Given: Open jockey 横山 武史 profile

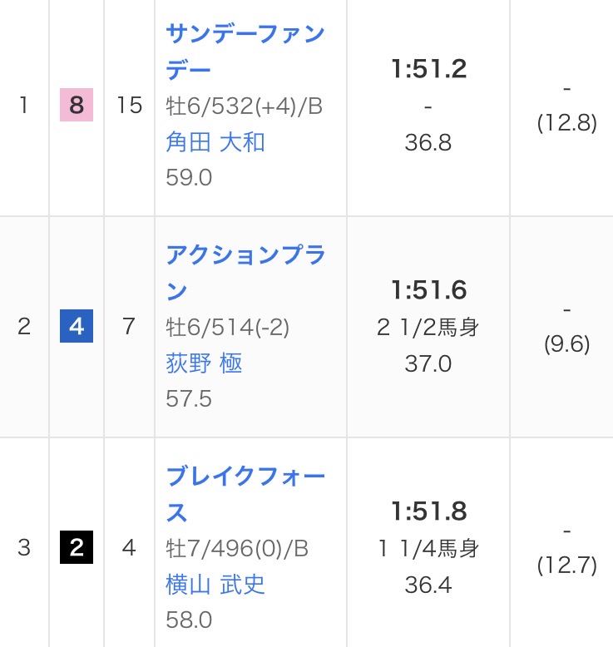Looking at the screenshot, I should (x=215, y=585).
